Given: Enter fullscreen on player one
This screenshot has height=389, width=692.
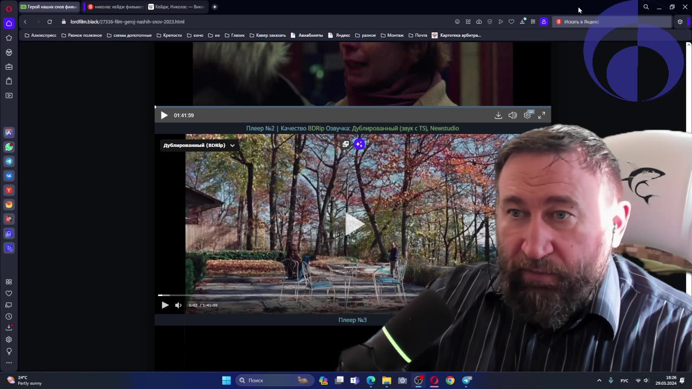Looking at the screenshot, I should click(x=542, y=115).
